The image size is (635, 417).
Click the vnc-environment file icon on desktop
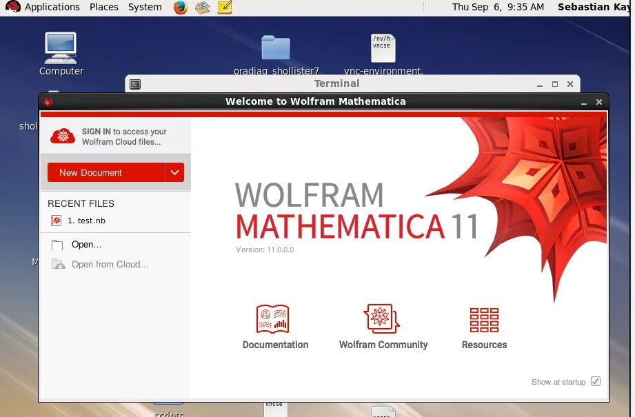click(x=383, y=48)
